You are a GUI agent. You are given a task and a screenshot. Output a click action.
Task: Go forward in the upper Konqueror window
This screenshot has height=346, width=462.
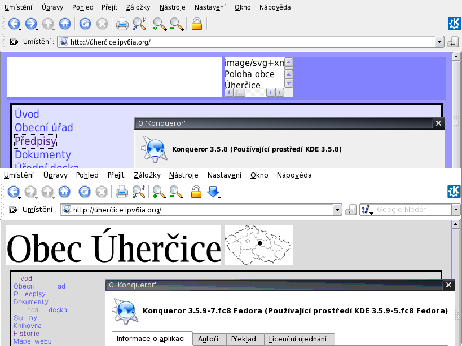[x=31, y=24]
